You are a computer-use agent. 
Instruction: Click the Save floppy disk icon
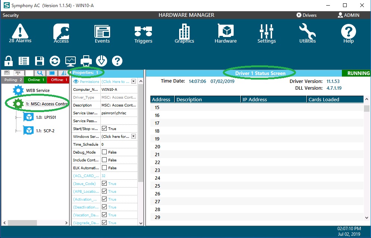pos(40,61)
